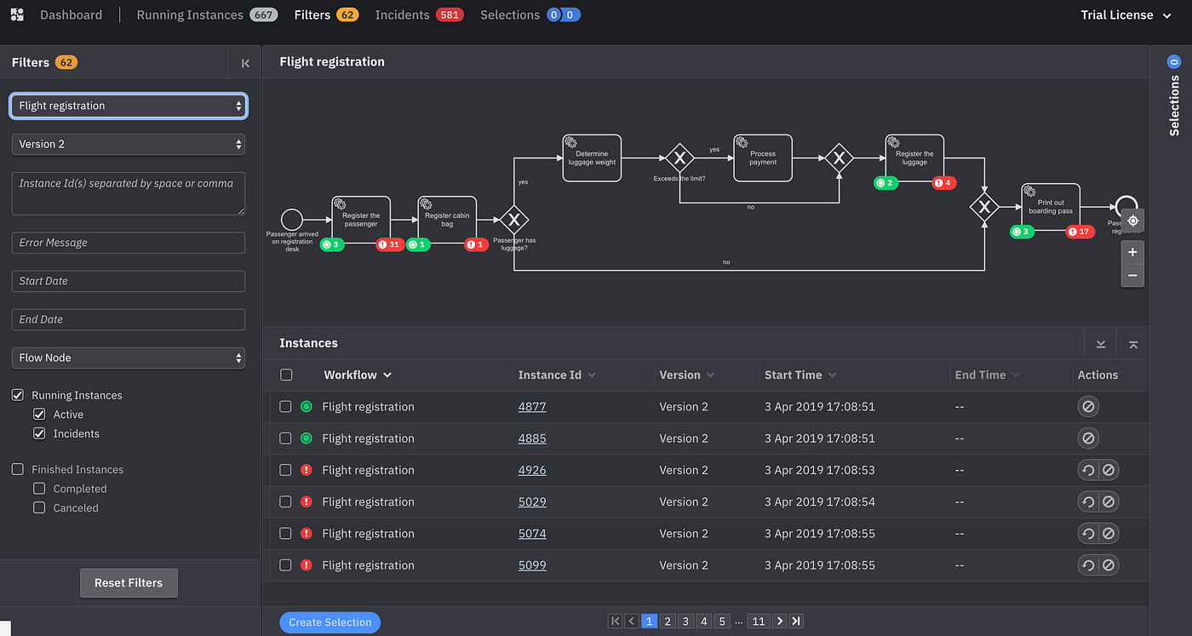
Task: Zoom out of the diagram
Action: coord(1132,275)
